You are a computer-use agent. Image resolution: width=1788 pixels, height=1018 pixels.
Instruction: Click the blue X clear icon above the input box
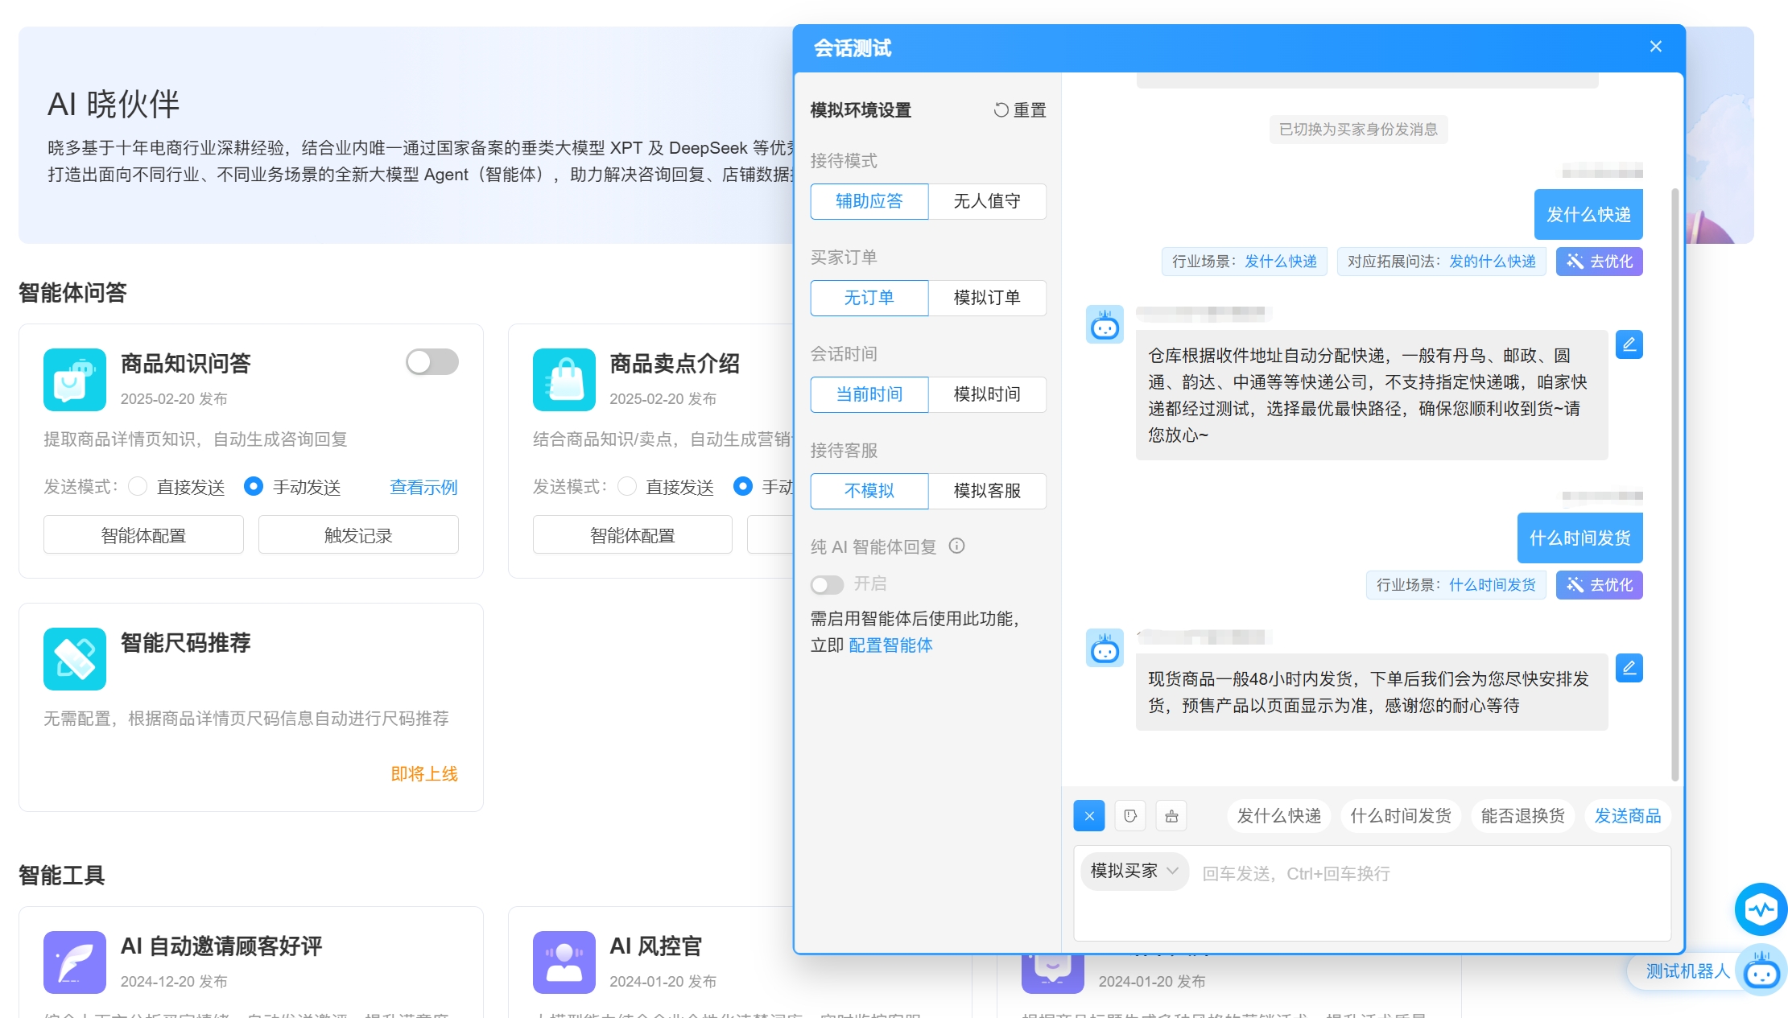[x=1088, y=815]
